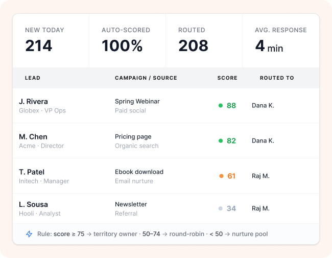Open lead M. Chen
332x258 pixels.
[33, 136]
